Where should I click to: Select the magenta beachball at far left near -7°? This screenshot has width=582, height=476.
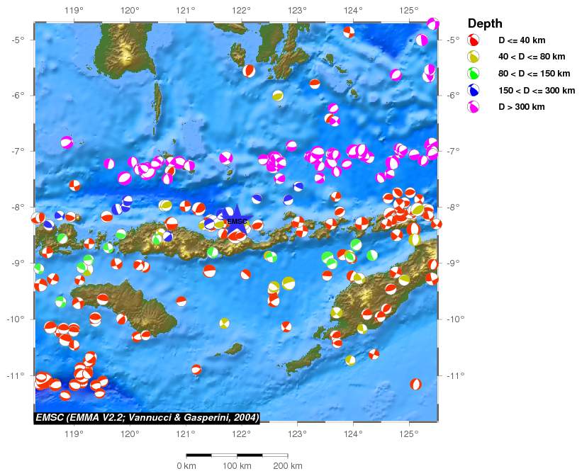(67, 142)
